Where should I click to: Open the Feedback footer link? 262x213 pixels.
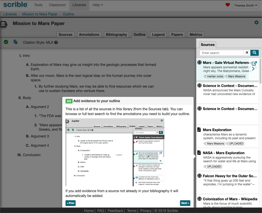[x=115, y=211]
